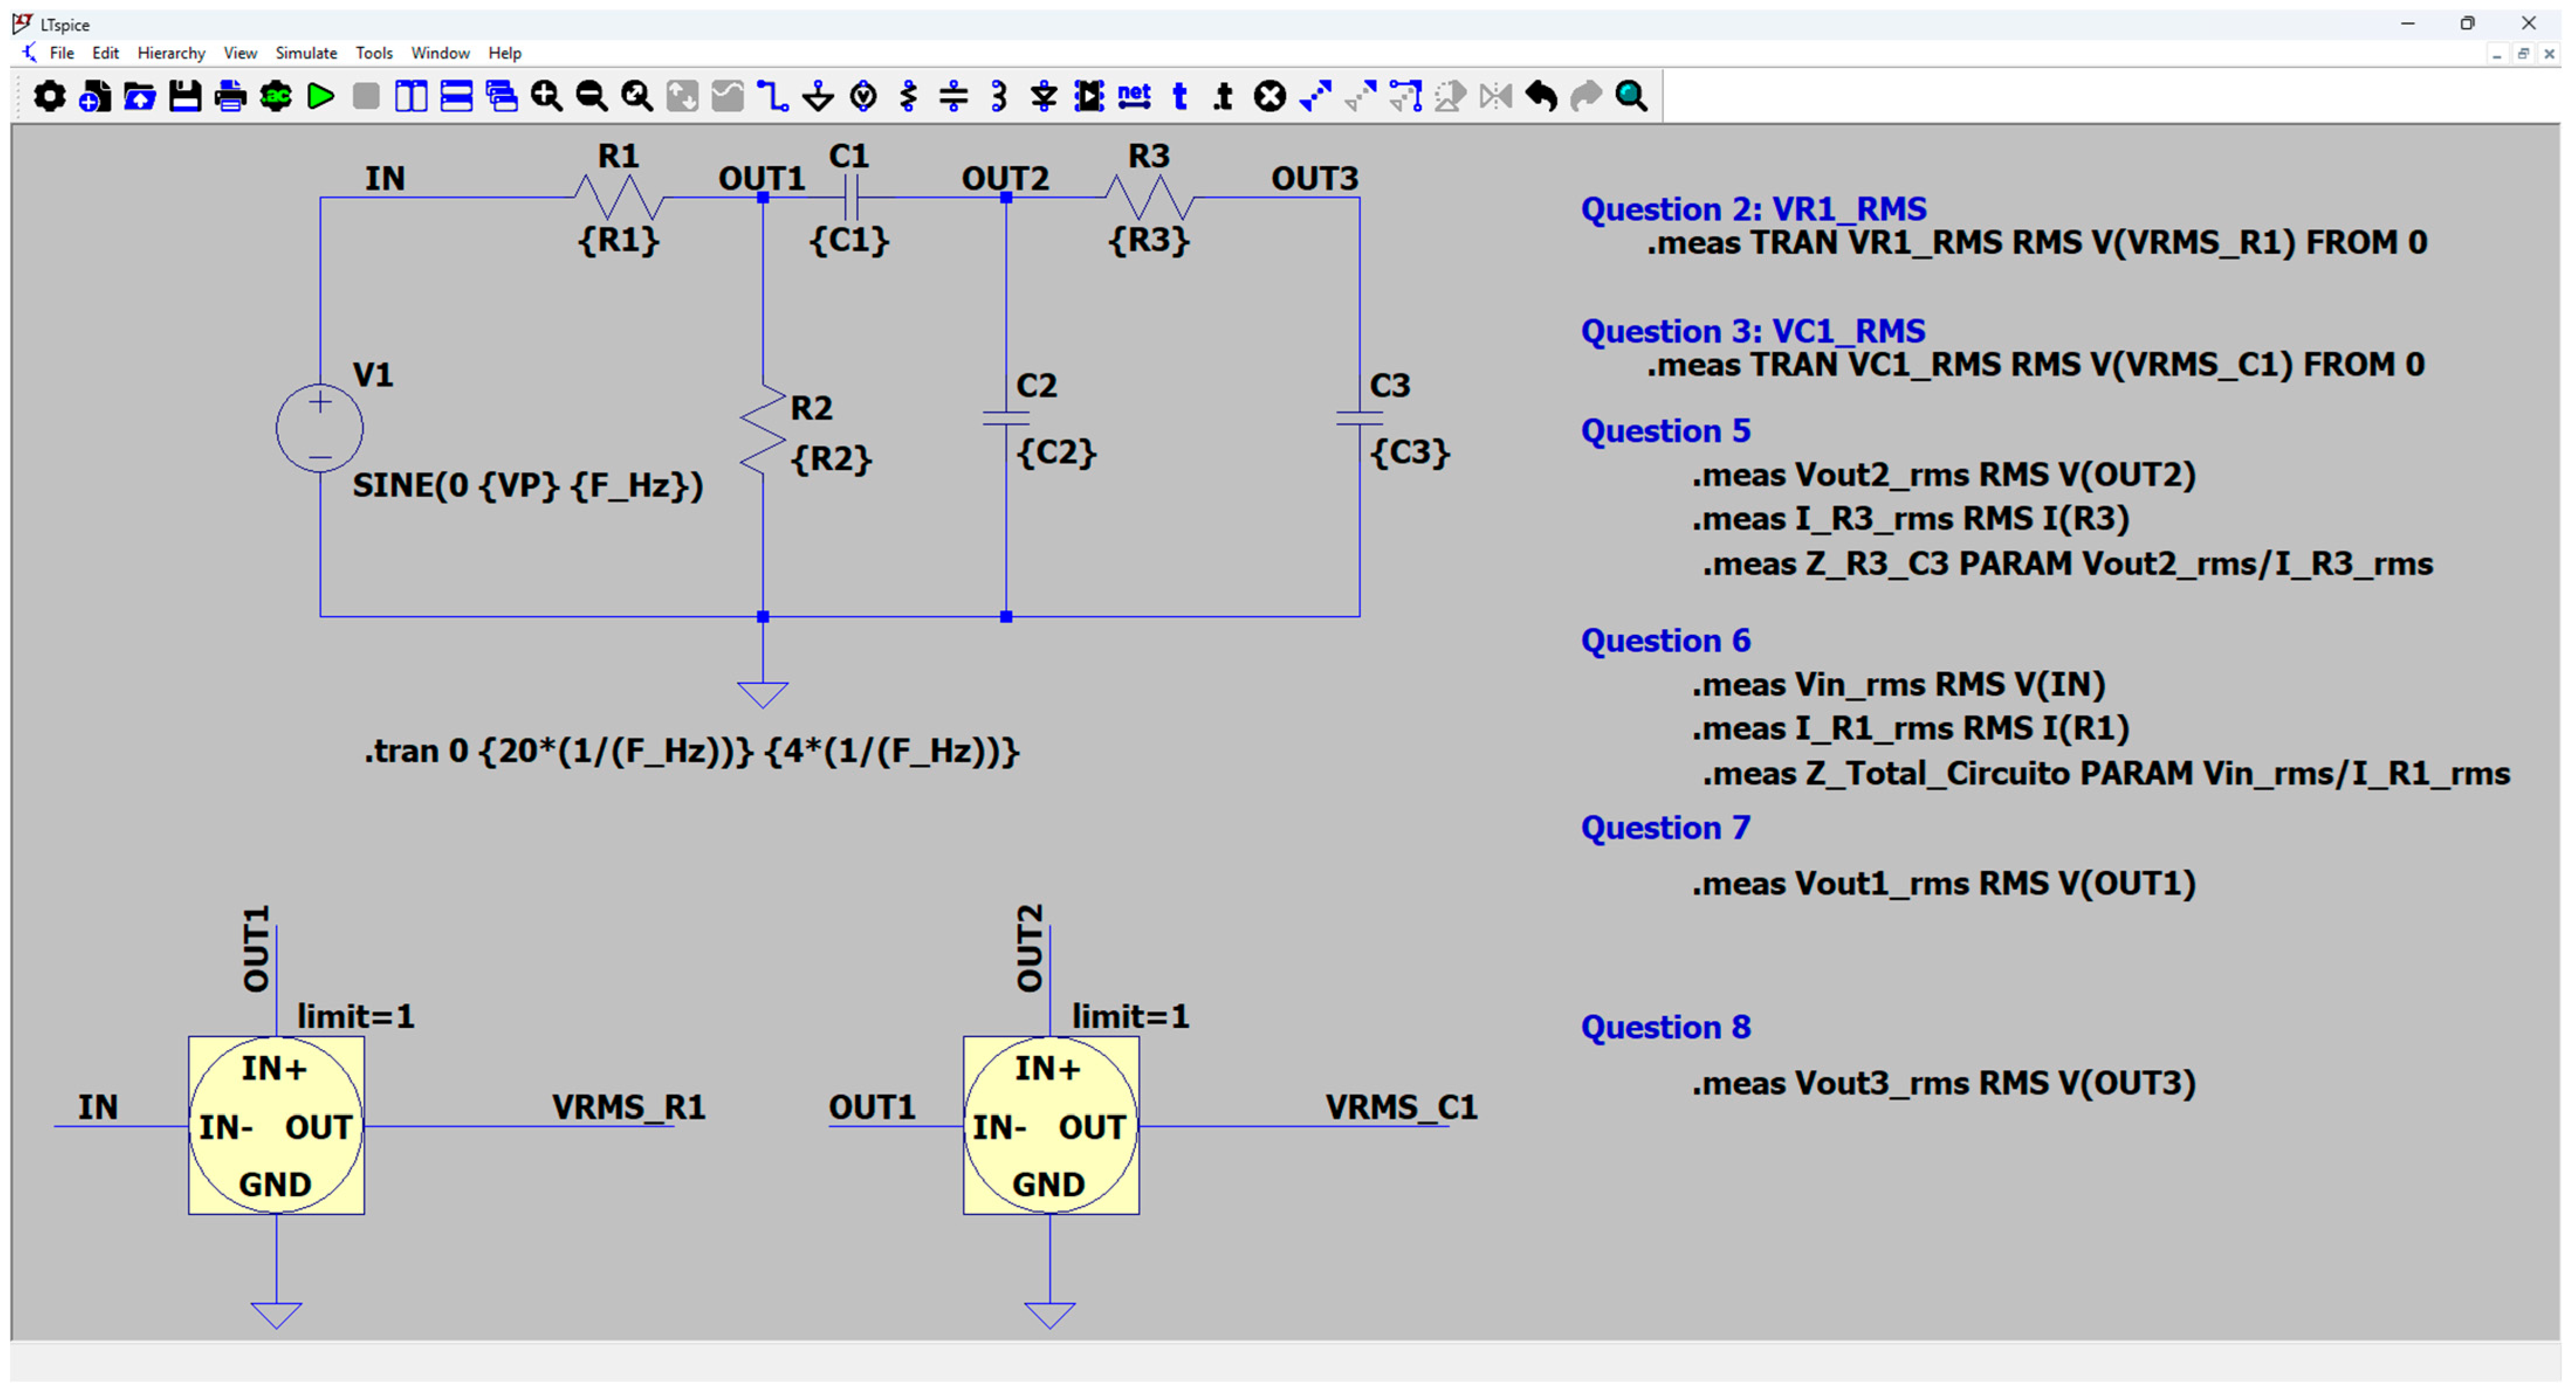Click the .tran simulation directive text
The image size is (2576, 1390).
pos(692,751)
